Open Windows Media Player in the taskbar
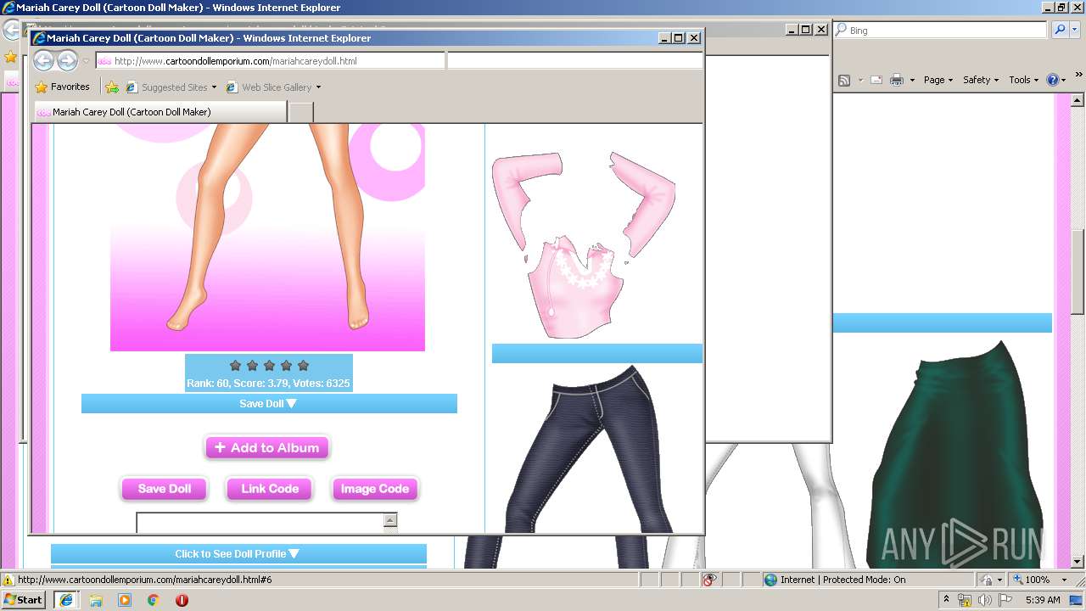Viewport: 1086px width, 611px height. [125, 600]
